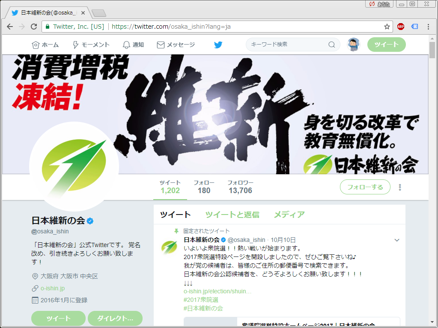Open a new browser tab
This screenshot has width=438, height=328.
point(98,13)
